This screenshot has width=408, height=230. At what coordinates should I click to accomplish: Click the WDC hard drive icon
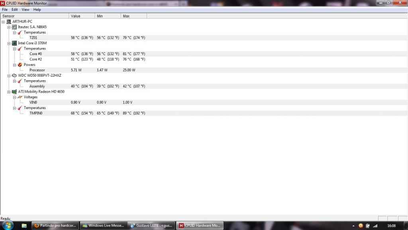14,75
